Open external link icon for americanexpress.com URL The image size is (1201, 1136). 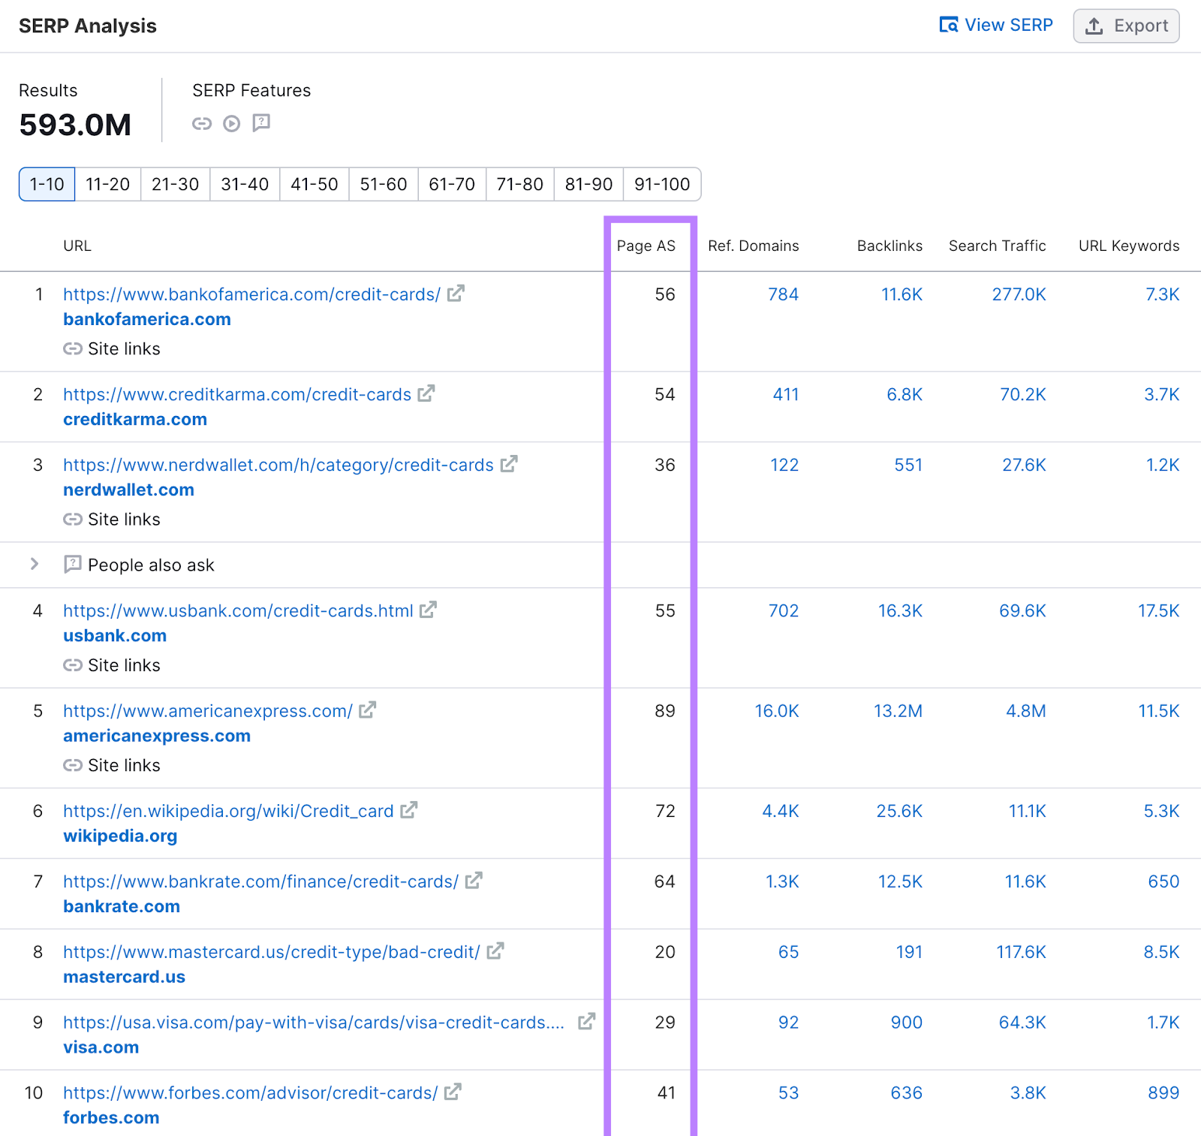click(367, 710)
